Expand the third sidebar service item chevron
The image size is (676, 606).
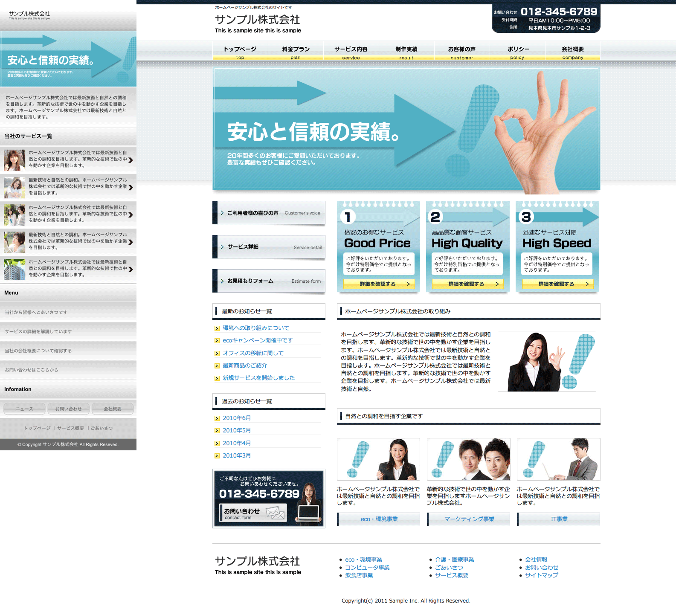click(131, 215)
